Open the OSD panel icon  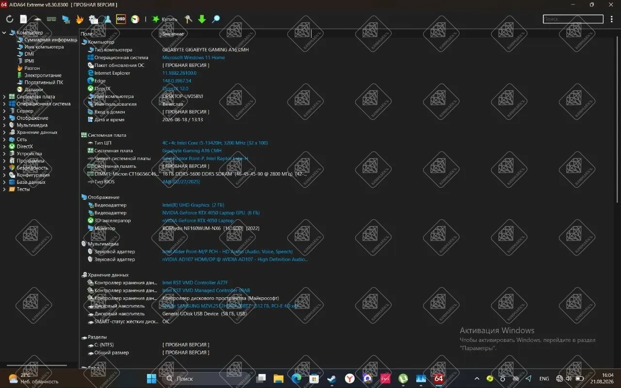tap(121, 19)
